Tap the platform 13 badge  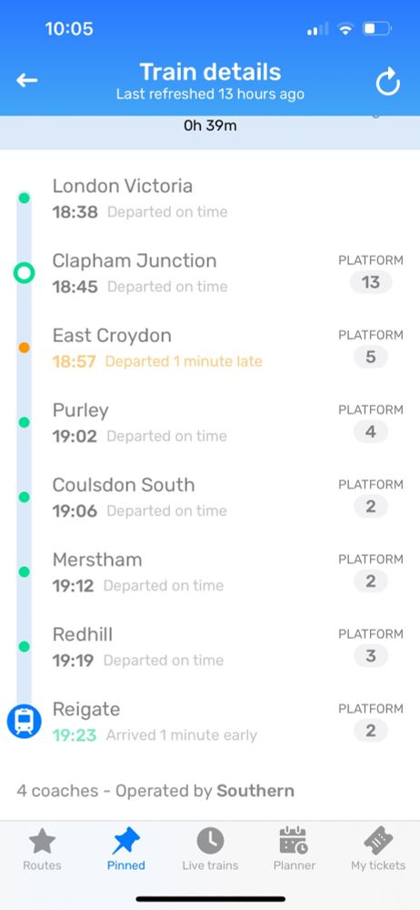pyautogui.click(x=371, y=283)
